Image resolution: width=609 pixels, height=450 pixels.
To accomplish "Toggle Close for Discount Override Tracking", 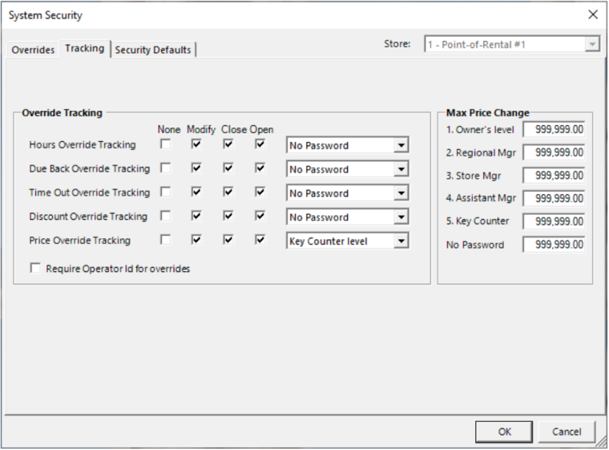I will (228, 216).
